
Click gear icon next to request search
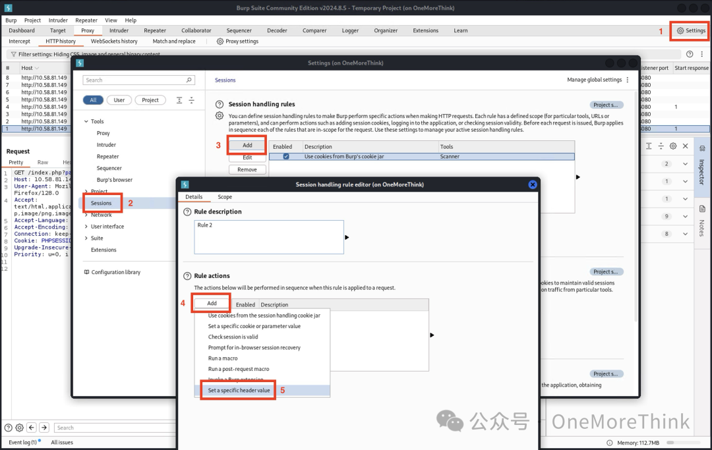point(20,428)
